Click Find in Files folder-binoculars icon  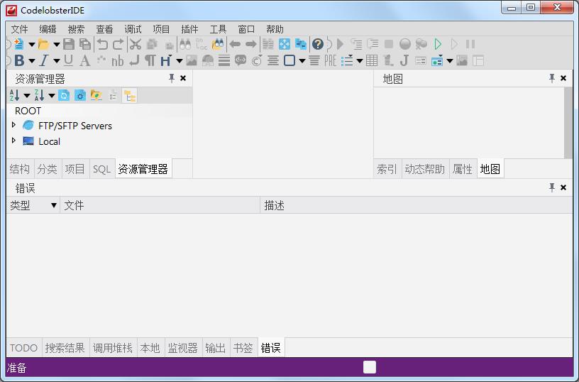tap(218, 44)
